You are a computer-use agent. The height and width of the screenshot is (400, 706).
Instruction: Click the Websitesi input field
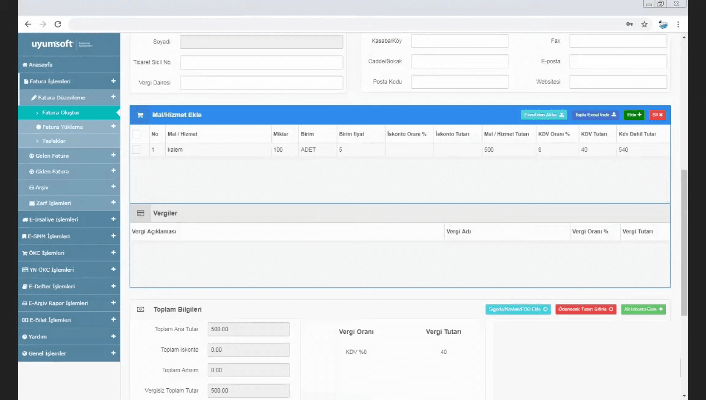(x=618, y=82)
